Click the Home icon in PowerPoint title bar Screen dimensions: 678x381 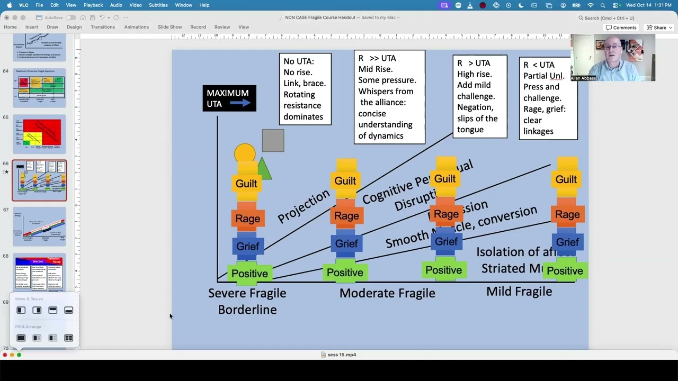pyautogui.click(x=83, y=17)
